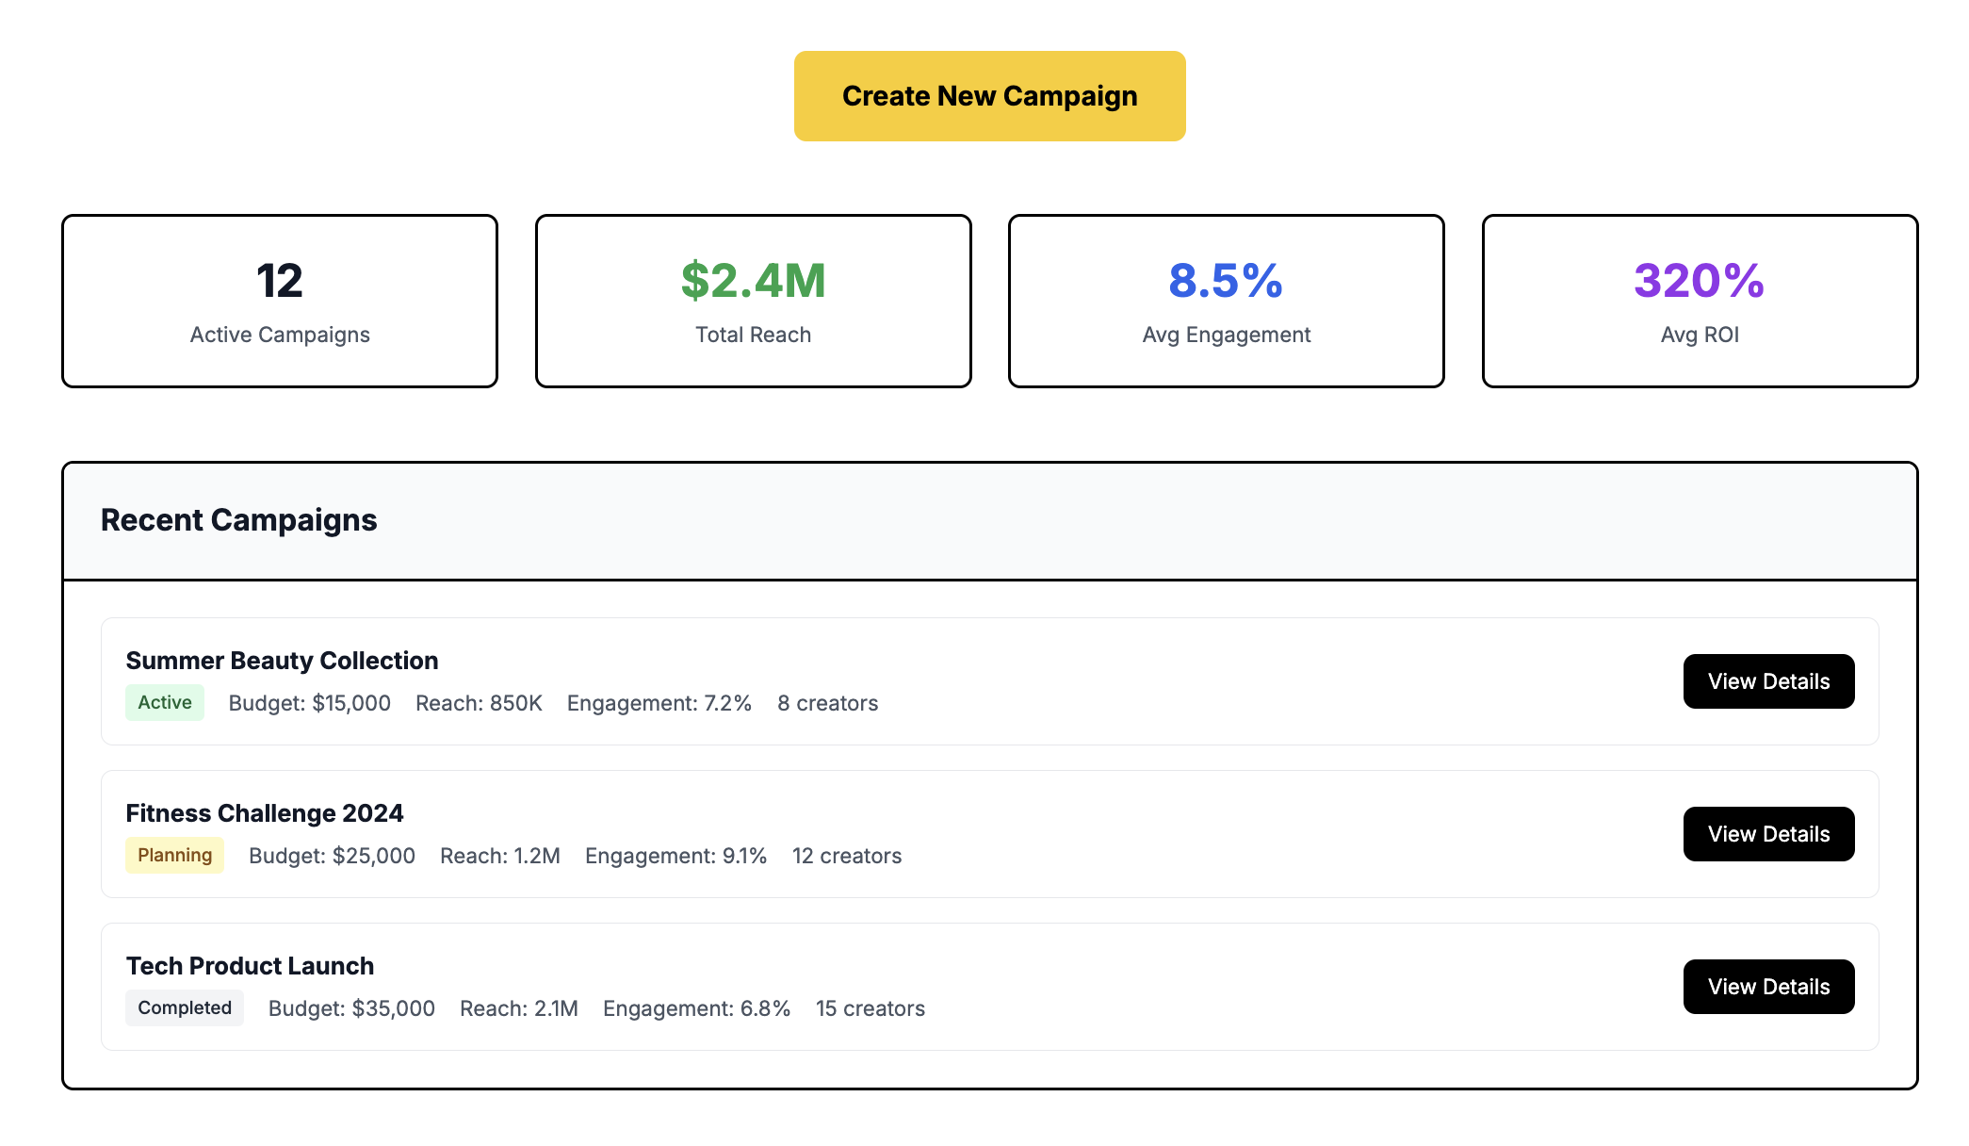Click the 12 creators label

coord(846,857)
